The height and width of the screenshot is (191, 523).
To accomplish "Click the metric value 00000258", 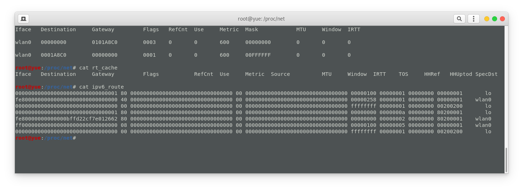I will coord(364,100).
